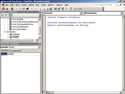Open the Tools menu
Screen dimensions: 125x94
point(43,5)
